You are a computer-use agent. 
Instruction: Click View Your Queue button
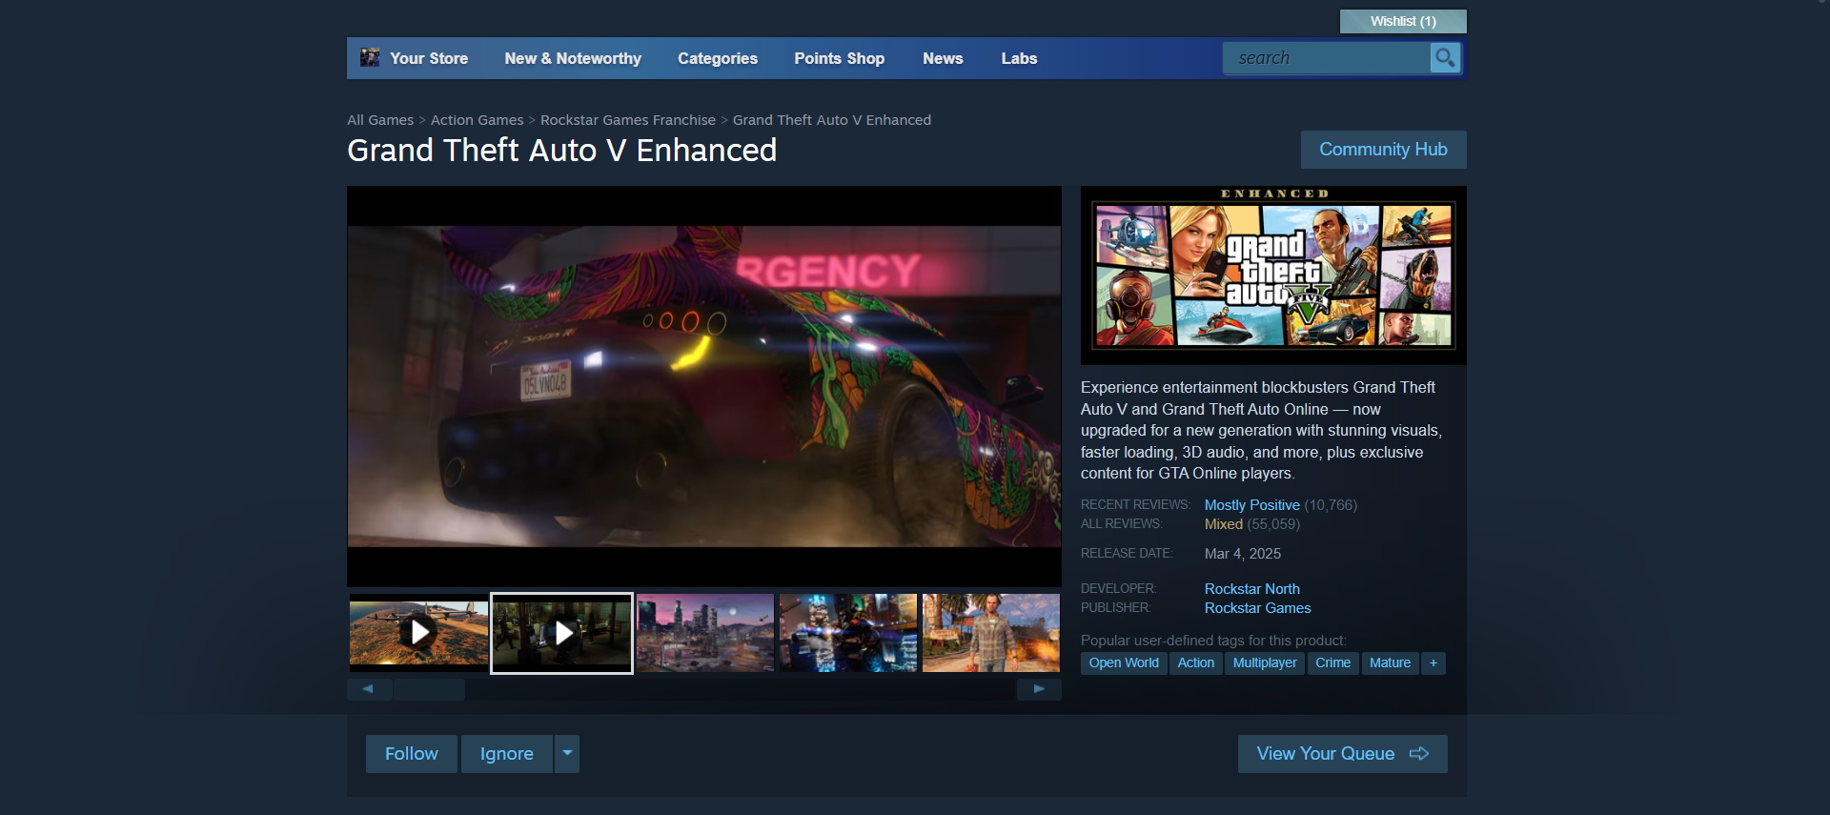tap(1341, 754)
